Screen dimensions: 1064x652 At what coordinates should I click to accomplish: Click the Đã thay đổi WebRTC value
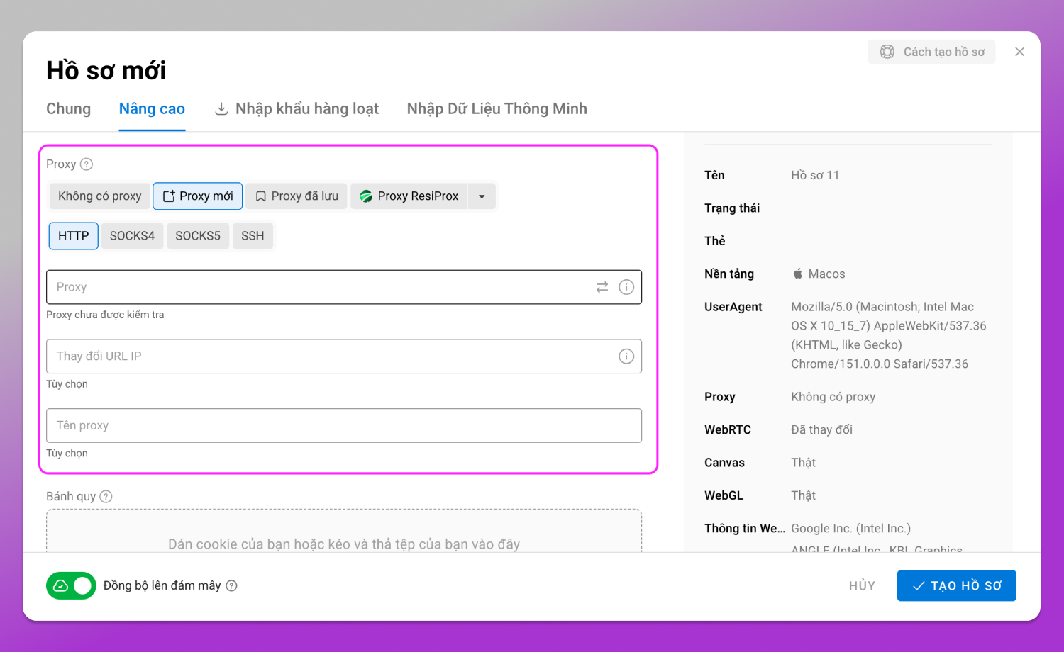click(822, 429)
